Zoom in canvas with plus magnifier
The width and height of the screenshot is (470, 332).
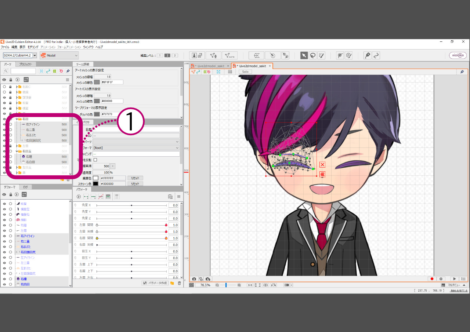(x=239, y=285)
